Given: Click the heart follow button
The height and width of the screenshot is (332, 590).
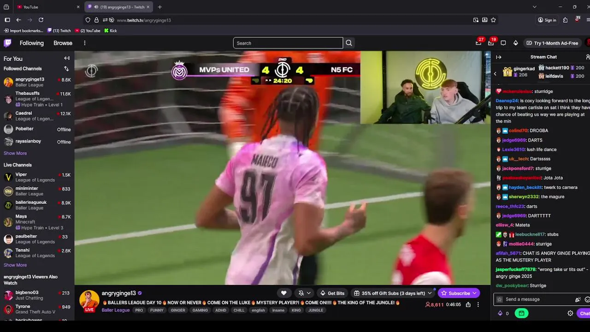Looking at the screenshot, I should click(x=284, y=293).
